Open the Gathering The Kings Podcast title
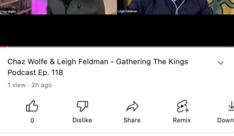Screen dimensions: 234x136 click(x=98, y=67)
